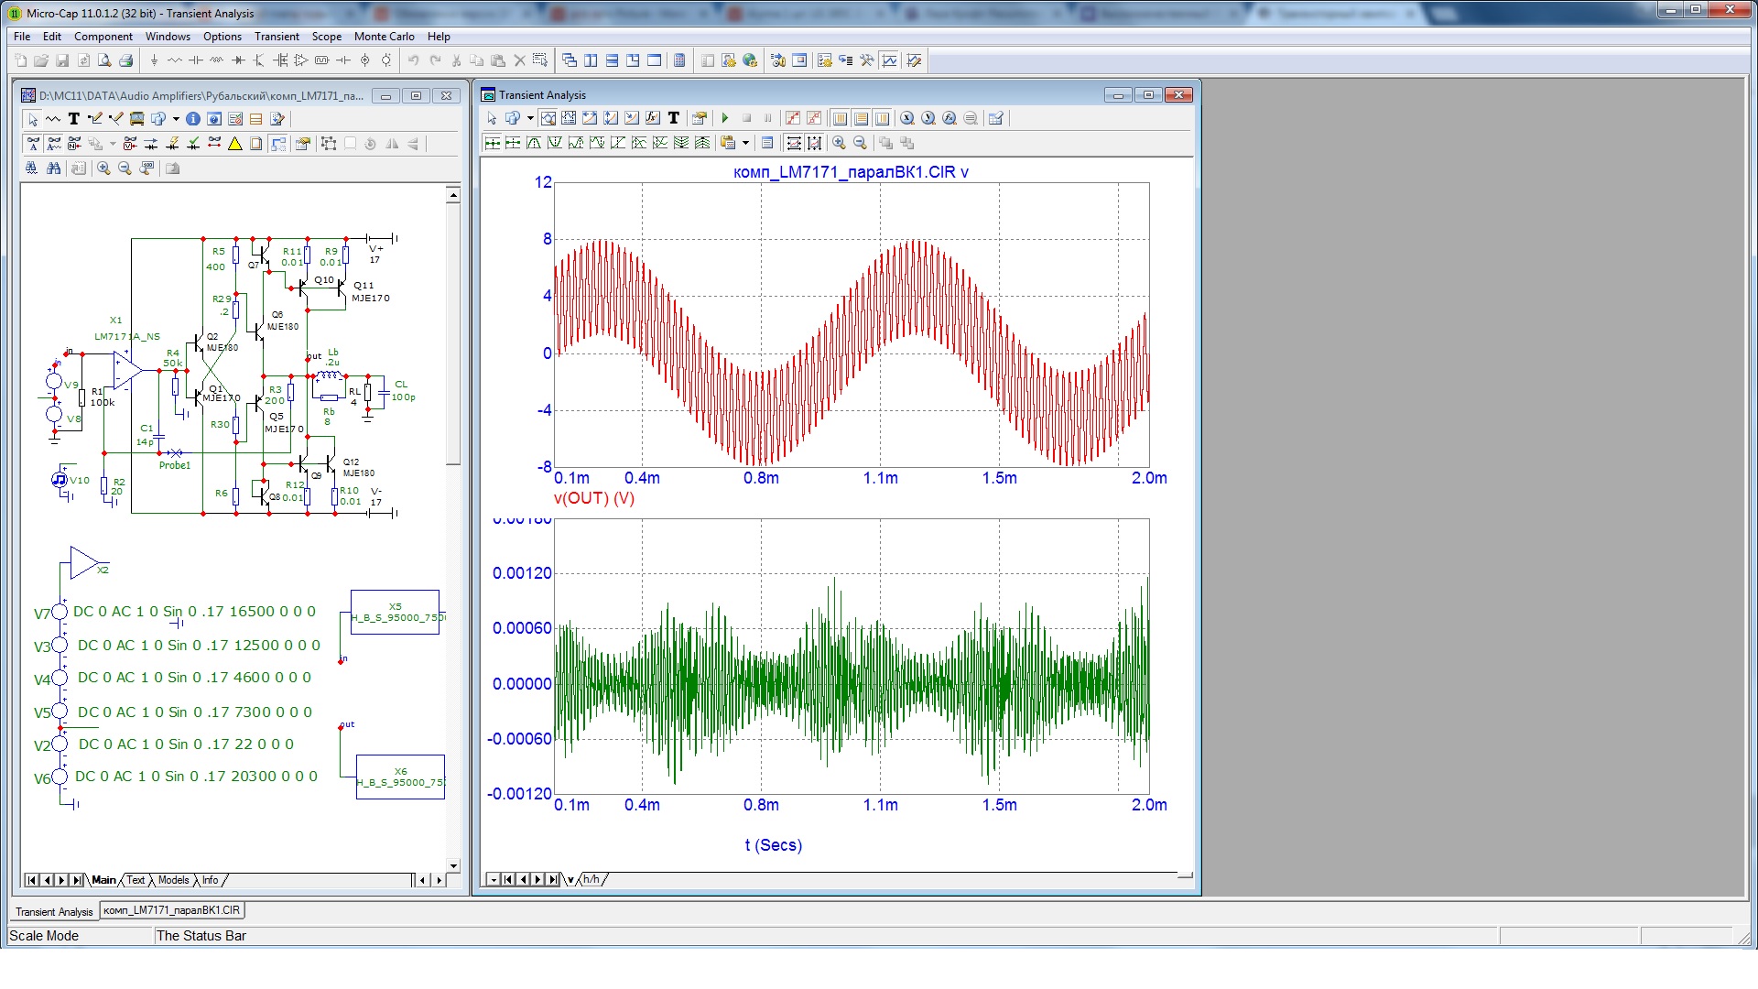Select the Text tool in Transient Analysis toolbar

pyautogui.click(x=674, y=118)
